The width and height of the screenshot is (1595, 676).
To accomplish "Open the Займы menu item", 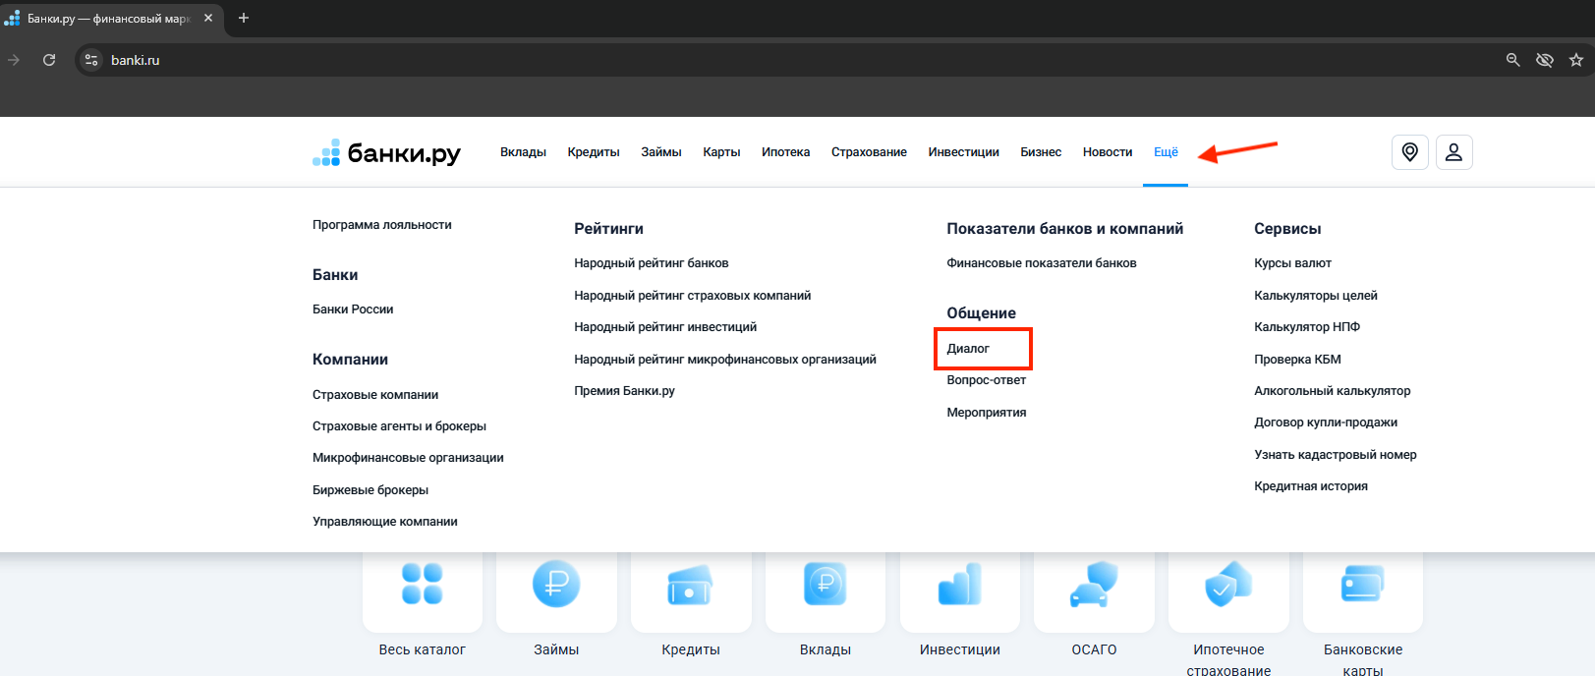I will click(x=661, y=152).
